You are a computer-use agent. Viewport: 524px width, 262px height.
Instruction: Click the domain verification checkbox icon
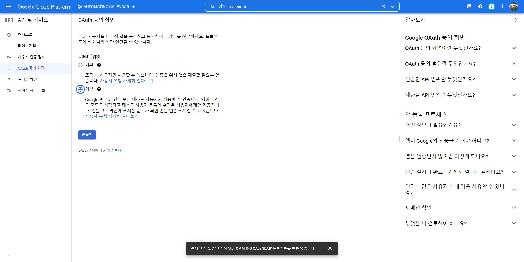[9, 80]
